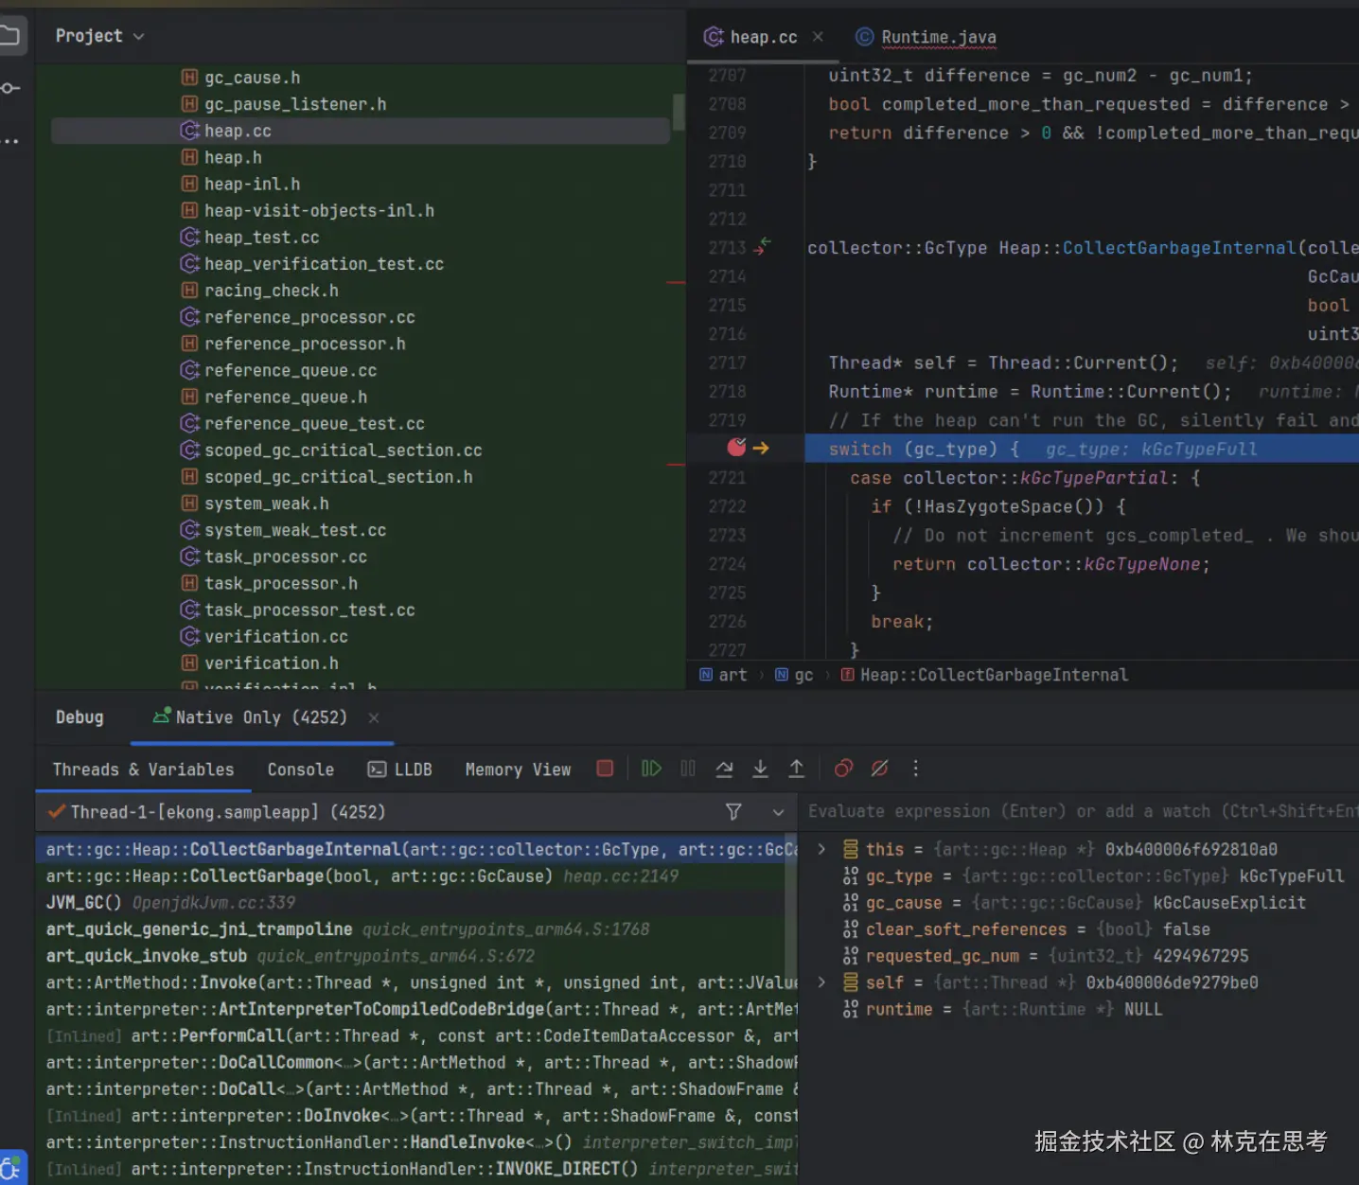Open more debugger options menu
1359x1185 pixels.
click(915, 769)
